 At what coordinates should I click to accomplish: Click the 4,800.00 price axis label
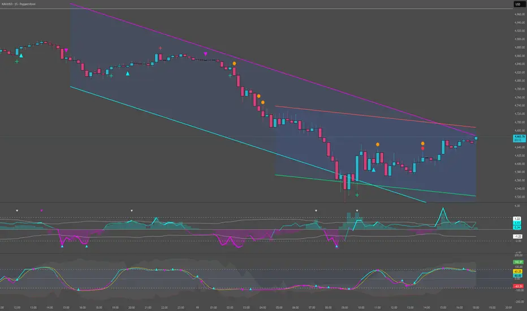click(x=520, y=81)
